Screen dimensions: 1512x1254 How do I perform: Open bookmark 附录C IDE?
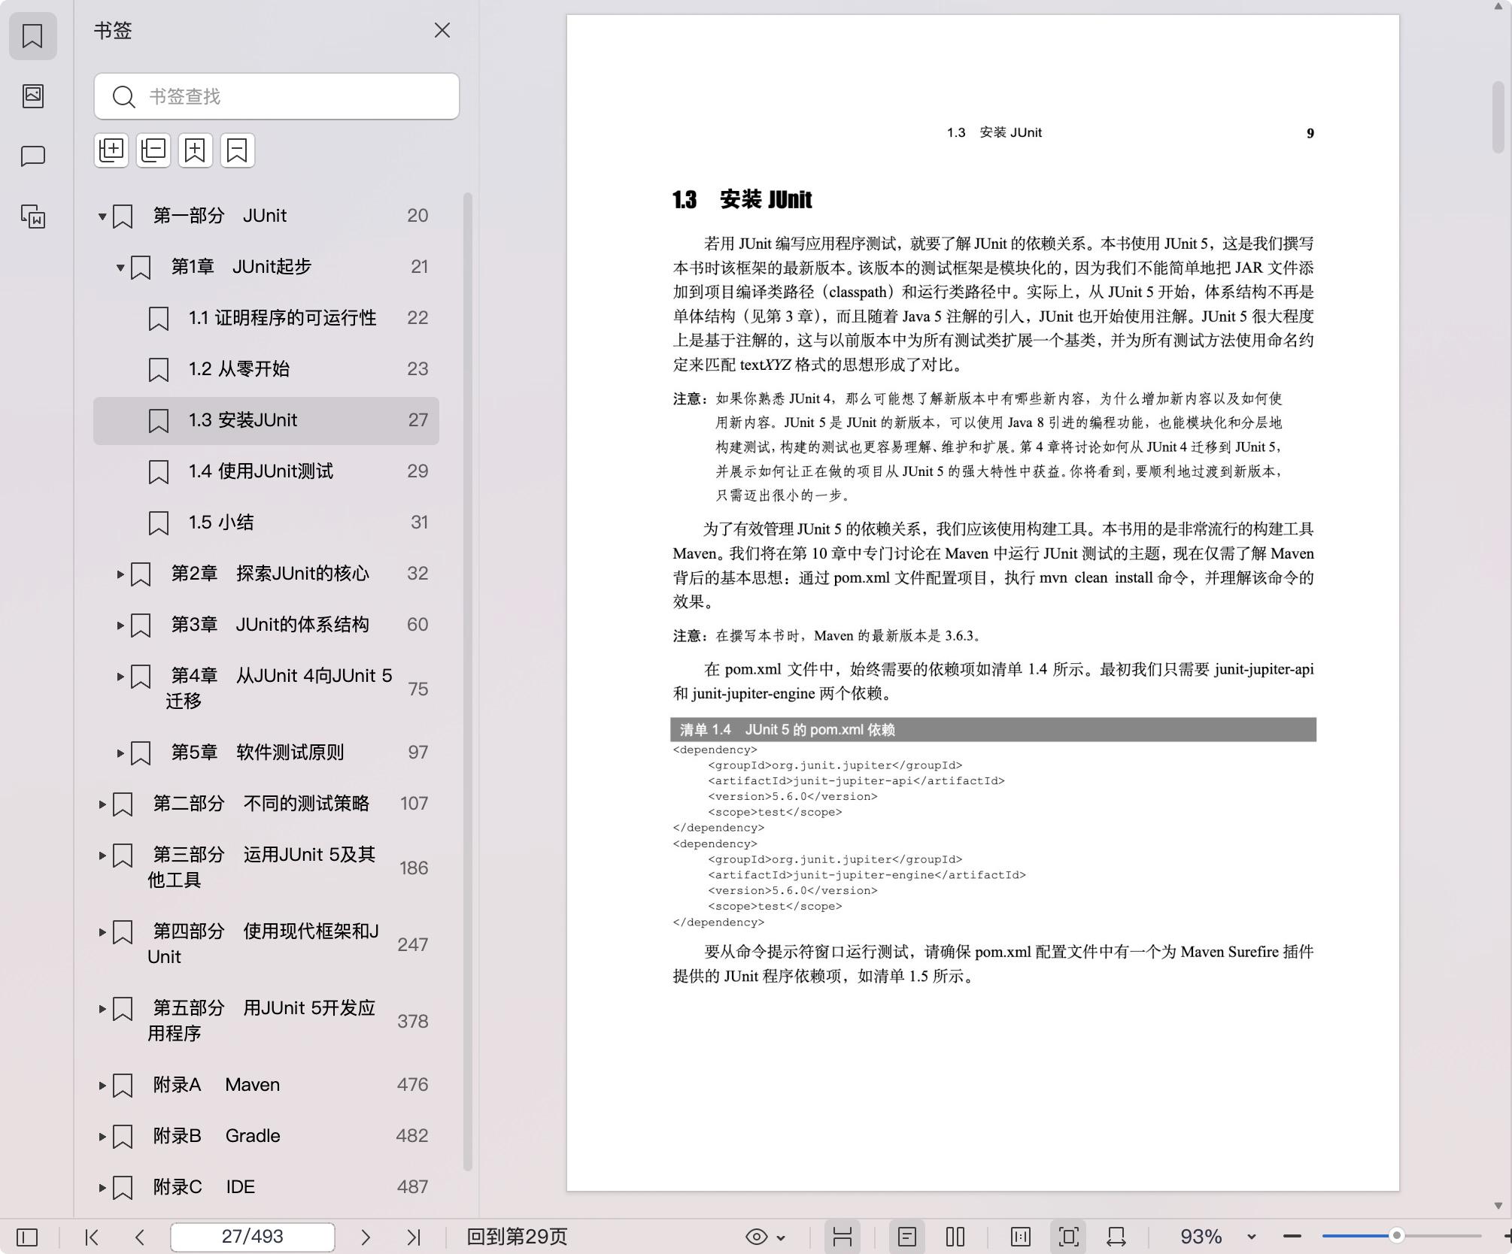[x=266, y=1187]
